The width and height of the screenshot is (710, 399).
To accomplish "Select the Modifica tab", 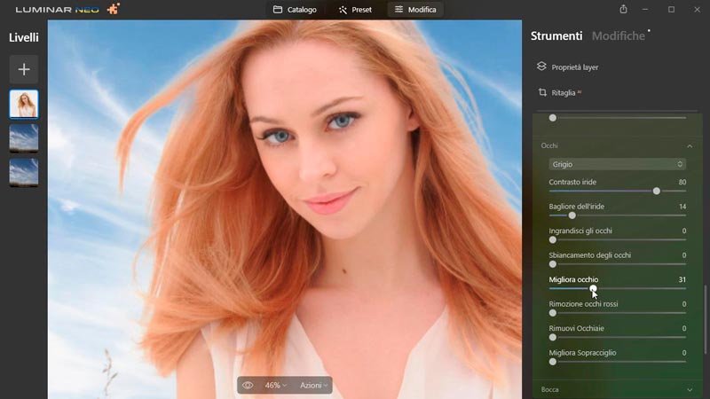I will point(415,10).
